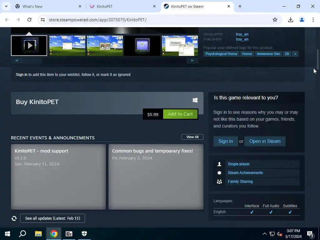This screenshot has height=240, width=320.
Task: Show hidden system tray icons
Action: click(264, 234)
